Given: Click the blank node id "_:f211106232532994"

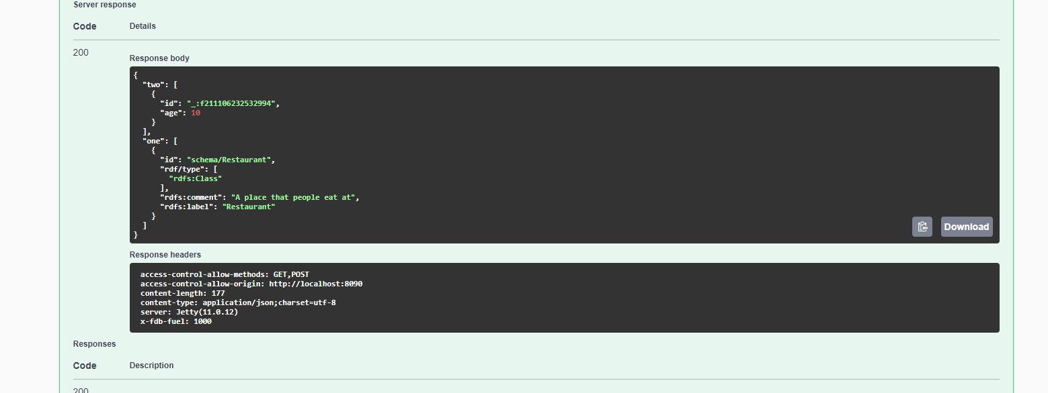Looking at the screenshot, I should pos(234,103).
